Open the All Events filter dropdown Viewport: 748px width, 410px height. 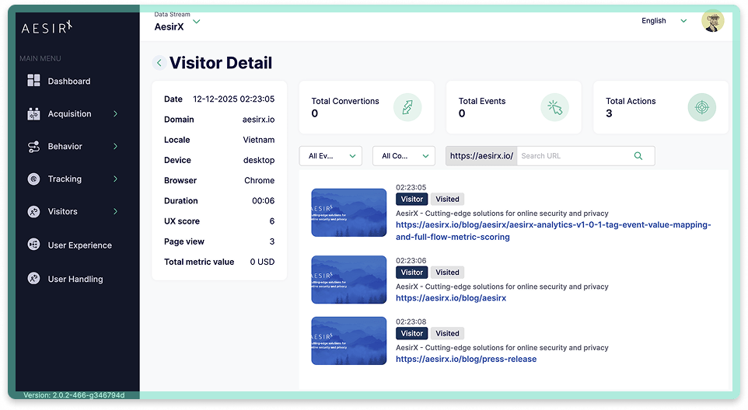(330, 156)
